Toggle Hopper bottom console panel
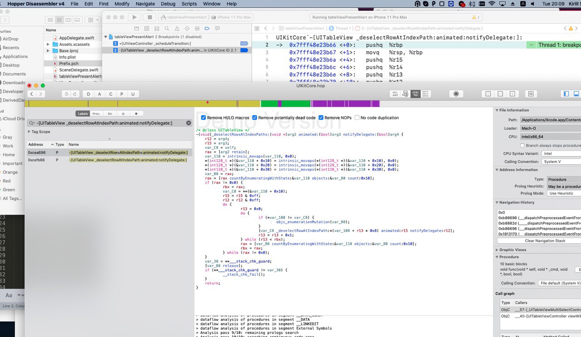Screen dimensions: 581x337 pos(576,94)
